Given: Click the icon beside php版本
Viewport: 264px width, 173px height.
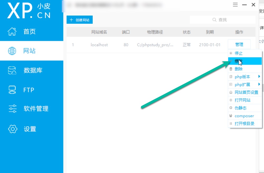Looking at the screenshot, I should (x=231, y=77).
